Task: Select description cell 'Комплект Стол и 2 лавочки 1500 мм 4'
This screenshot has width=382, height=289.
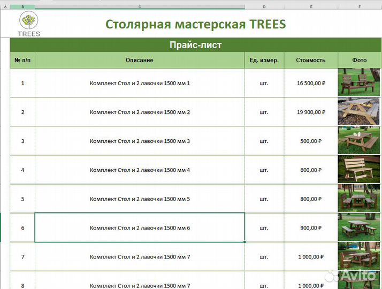Action: (x=140, y=170)
